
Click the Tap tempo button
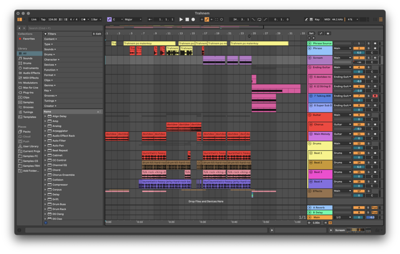tap(43, 20)
